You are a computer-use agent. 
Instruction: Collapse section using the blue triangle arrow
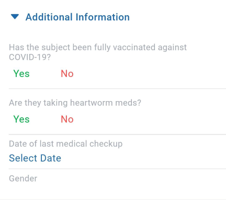(15, 17)
